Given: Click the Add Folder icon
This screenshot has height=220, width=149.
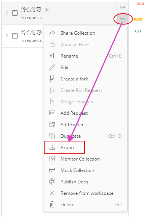Looking at the screenshot, I should pyautogui.click(x=52, y=124).
